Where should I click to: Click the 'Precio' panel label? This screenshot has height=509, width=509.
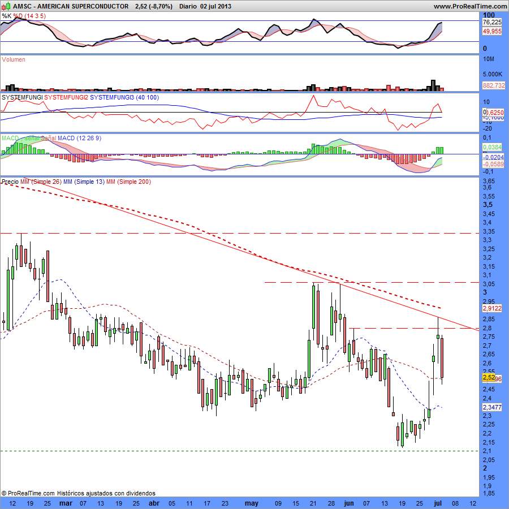click(x=10, y=182)
